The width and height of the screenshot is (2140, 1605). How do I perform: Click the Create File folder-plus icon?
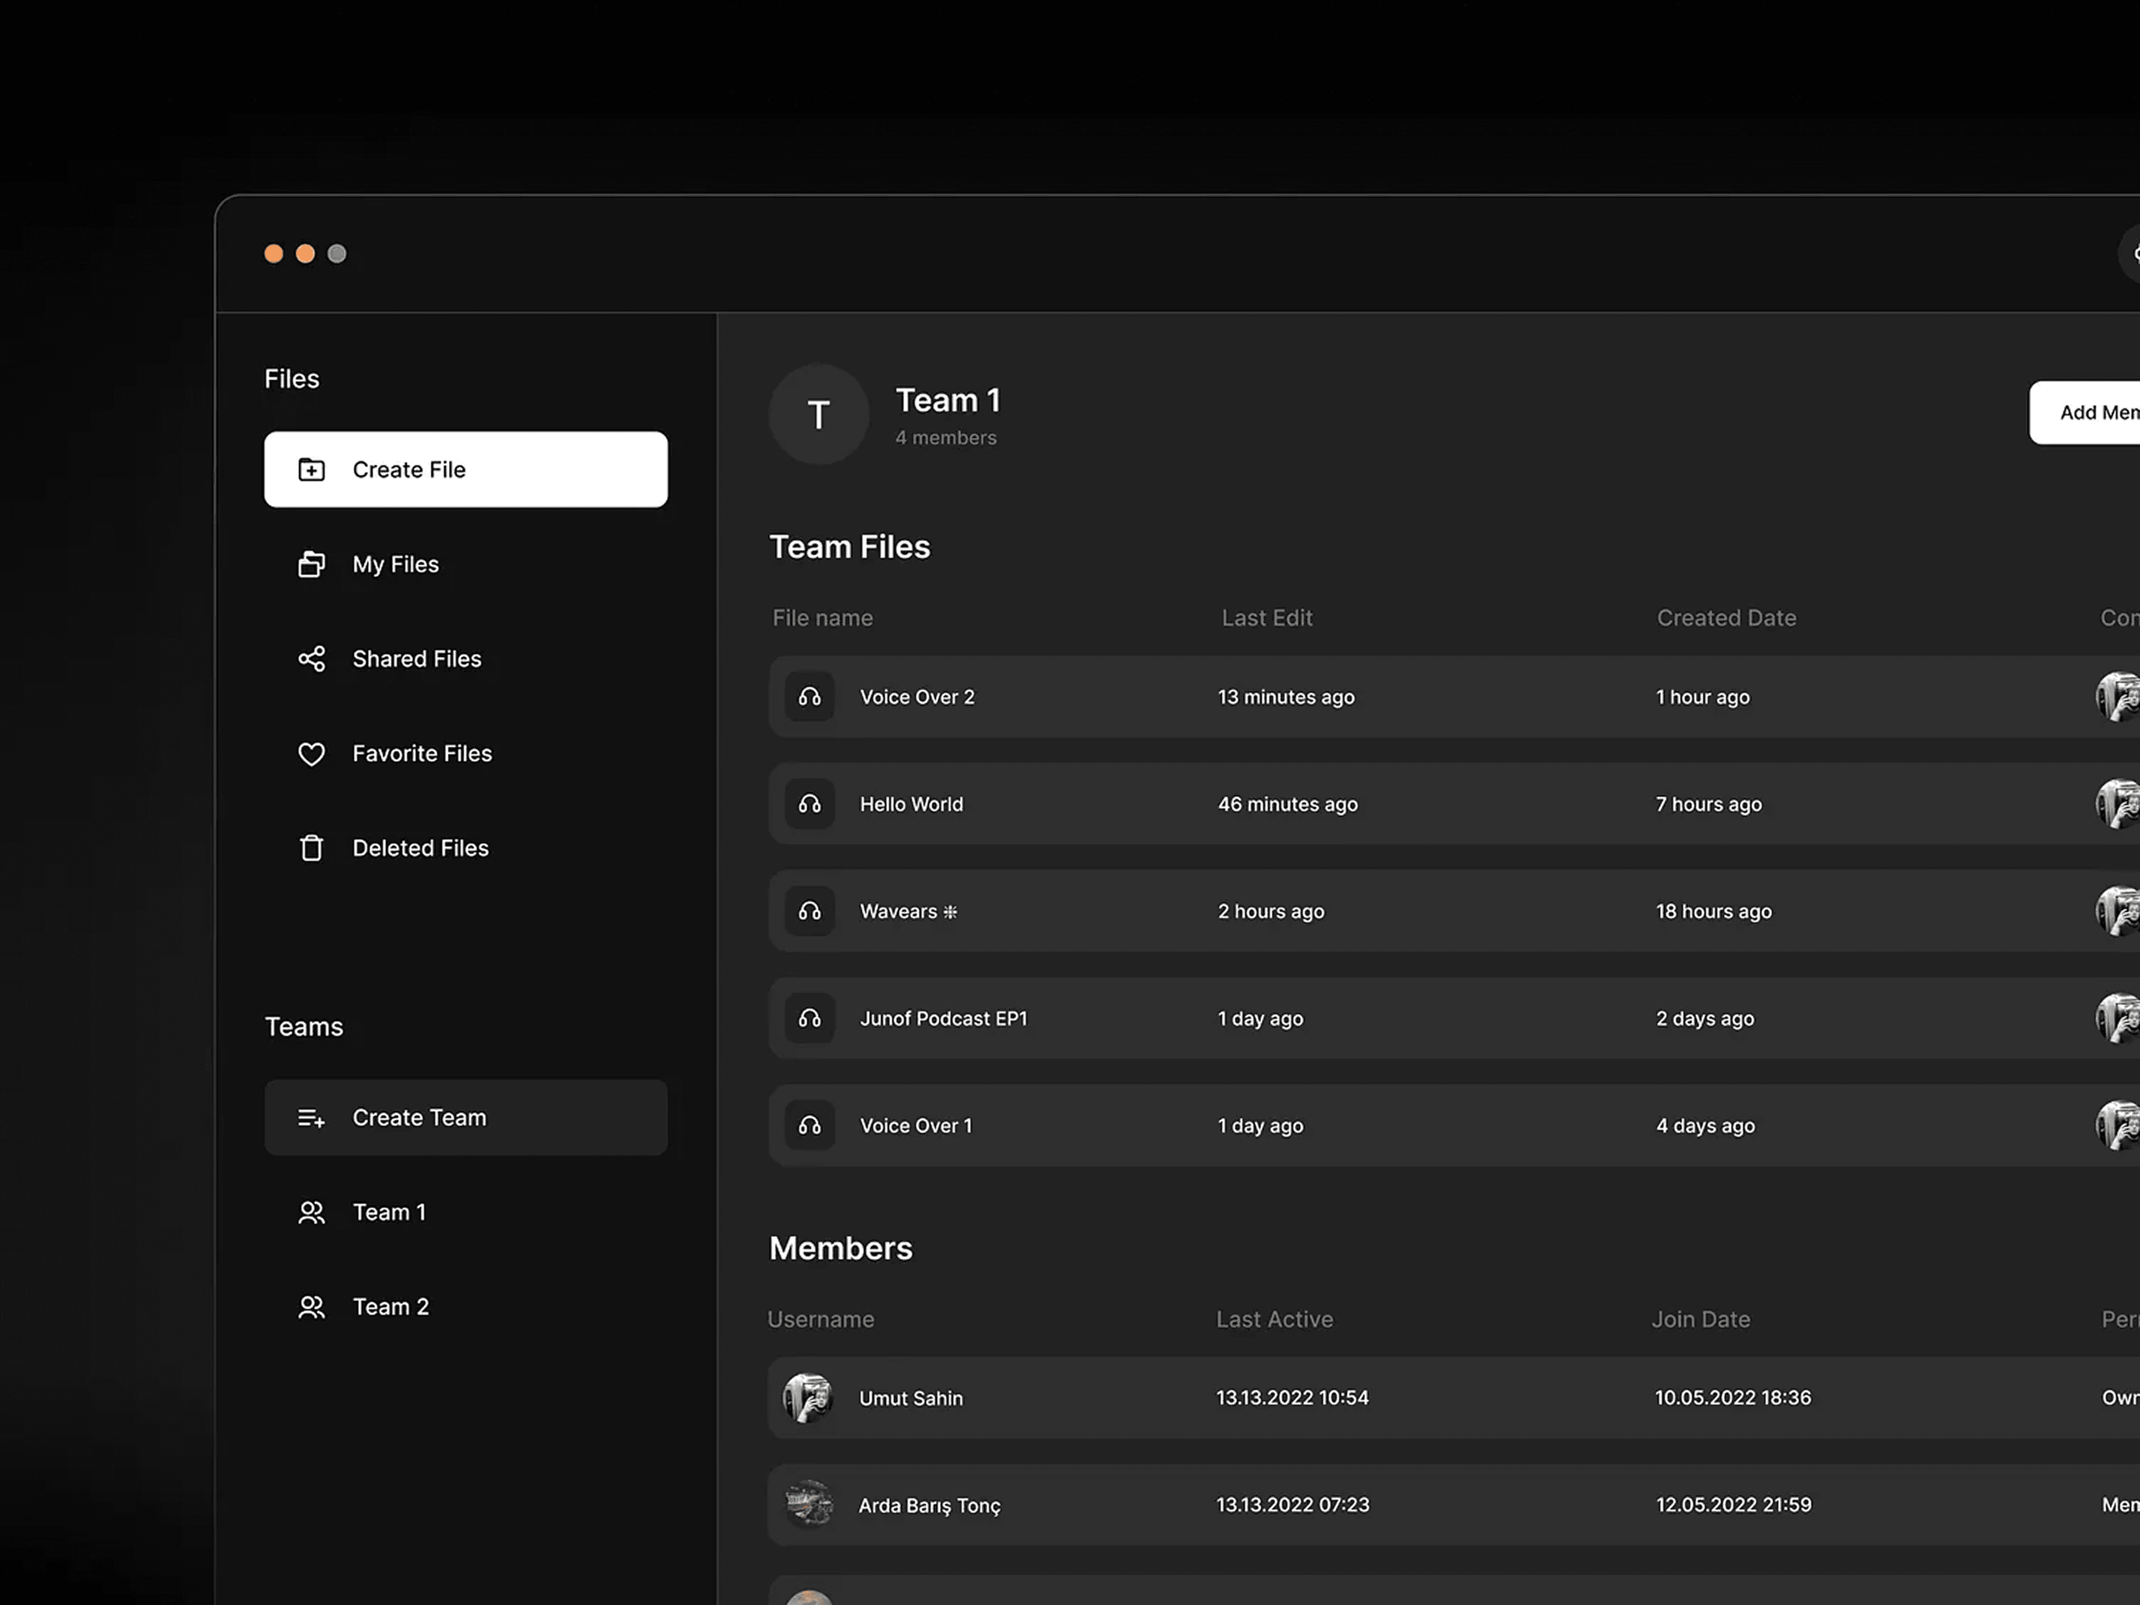click(311, 469)
